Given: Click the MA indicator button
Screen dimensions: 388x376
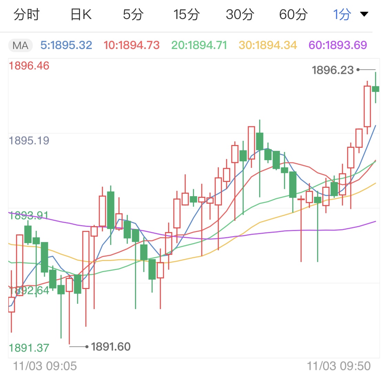Looking at the screenshot, I should tap(20, 45).
